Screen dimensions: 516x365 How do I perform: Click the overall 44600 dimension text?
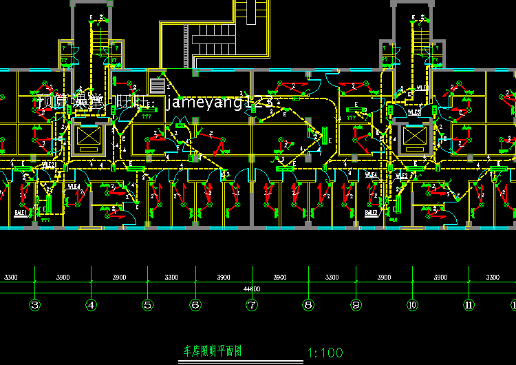(x=252, y=289)
